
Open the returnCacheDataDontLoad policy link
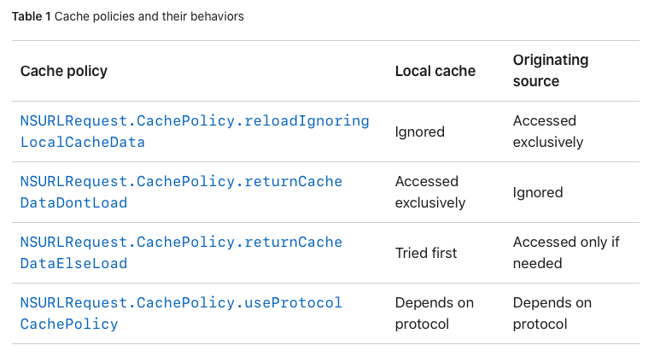[x=181, y=182]
